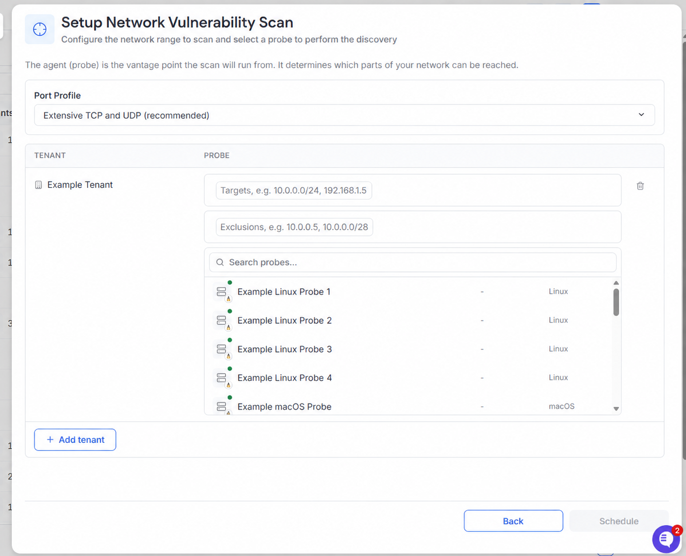Click the server icon for Example Linux Probe 4

tap(222, 378)
